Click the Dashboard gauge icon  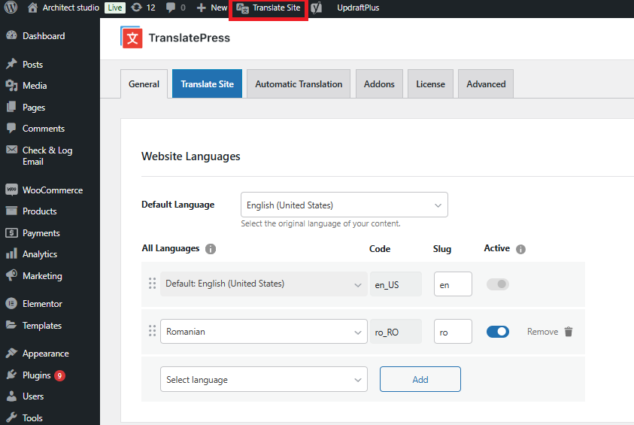coord(12,35)
